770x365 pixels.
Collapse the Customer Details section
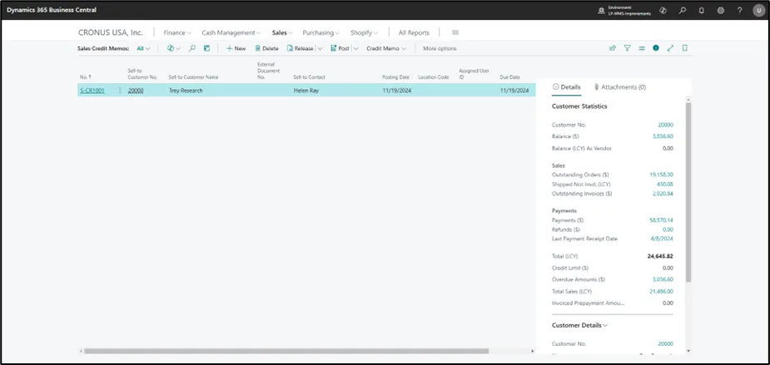pos(580,325)
